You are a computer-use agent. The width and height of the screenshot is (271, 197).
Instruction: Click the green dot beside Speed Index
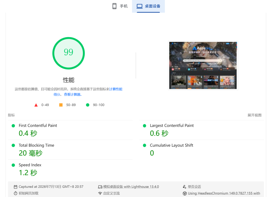13,165
